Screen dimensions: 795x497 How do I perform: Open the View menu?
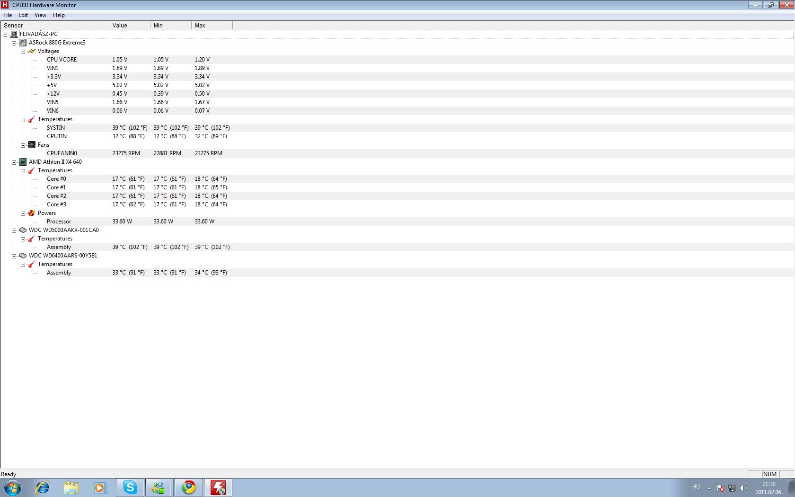[x=40, y=15]
